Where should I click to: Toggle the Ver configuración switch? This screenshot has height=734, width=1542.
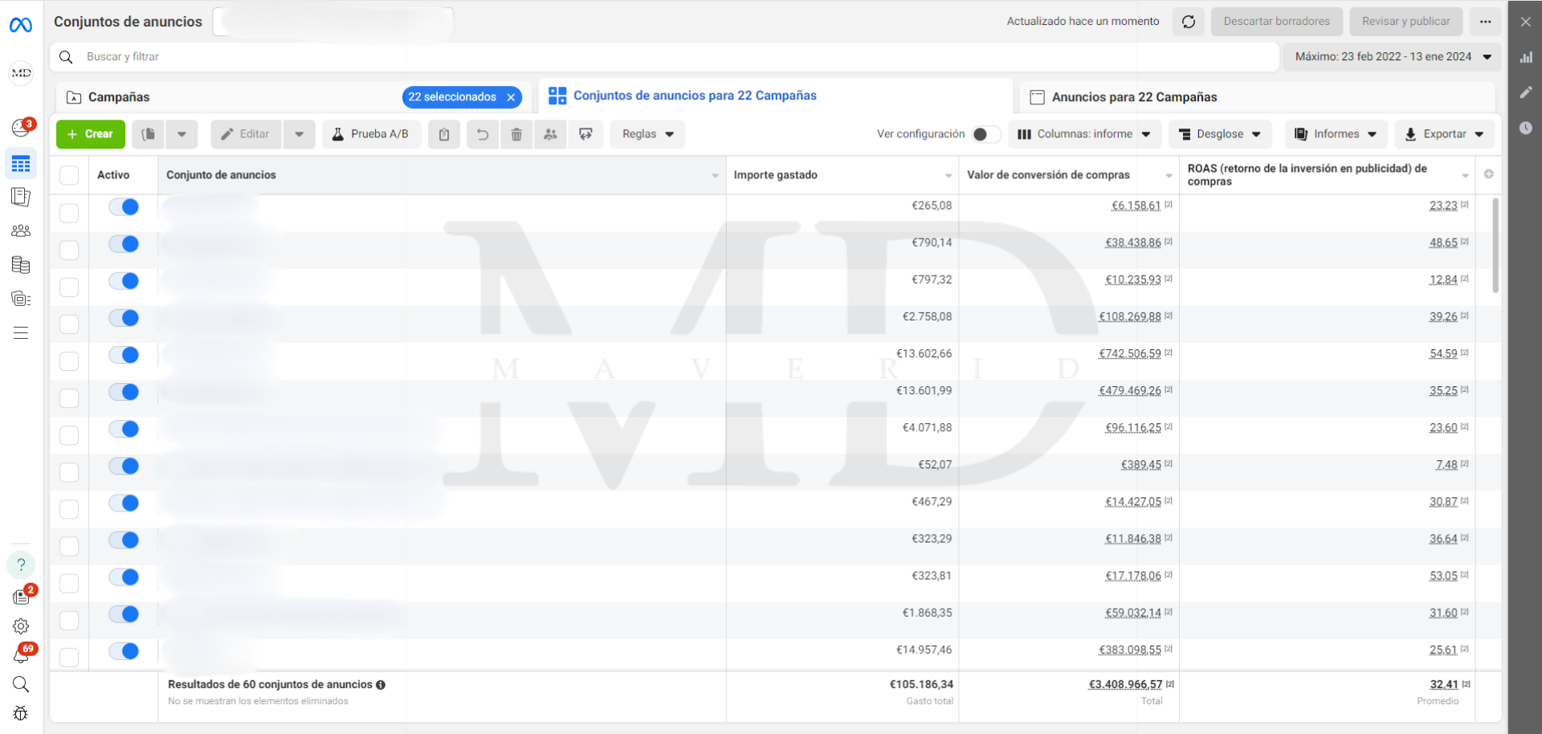click(985, 134)
